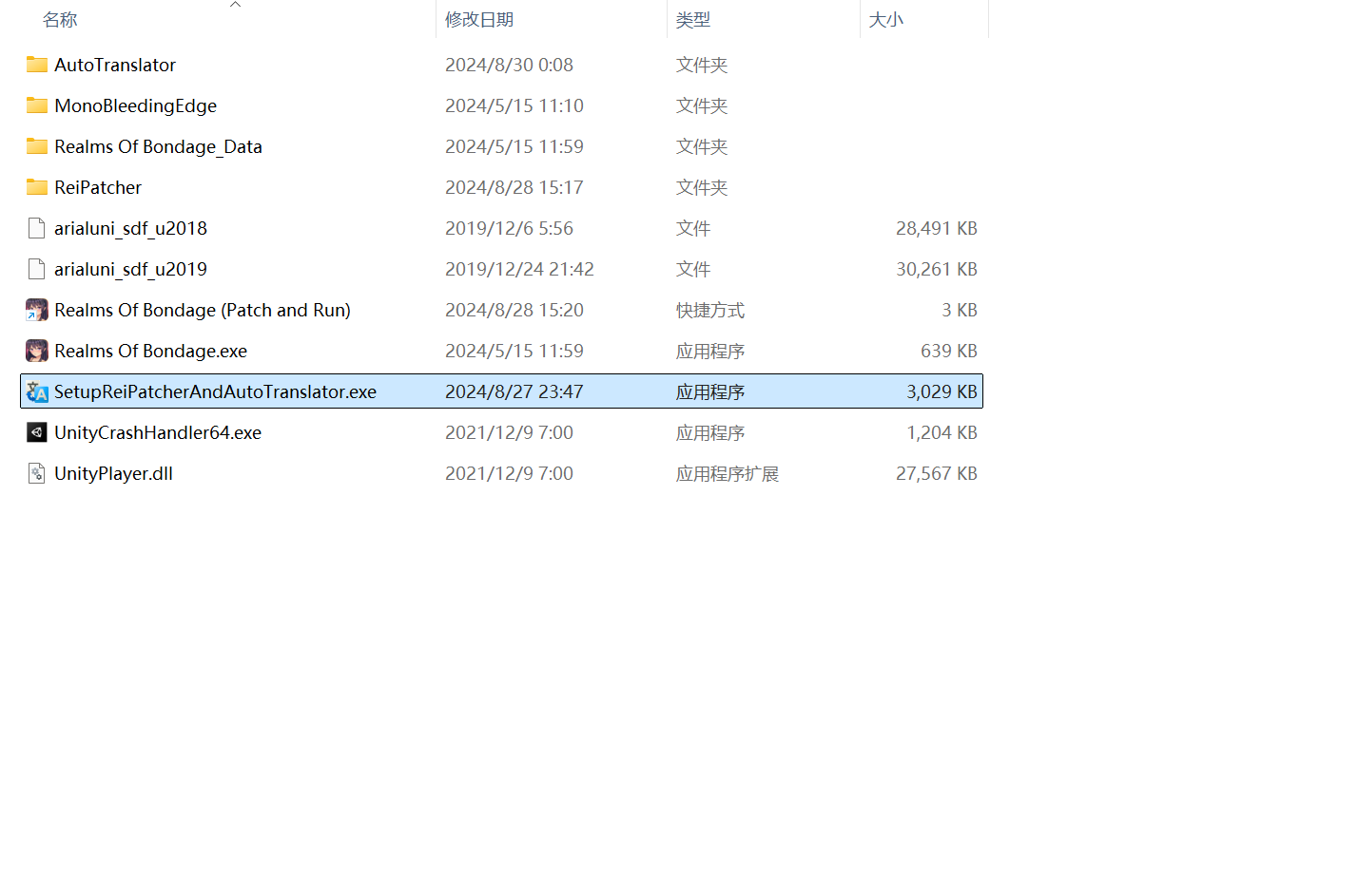Select Realms Of Bondage (Patch and Run) name
Screen dimensions: 1359x877
[203, 310]
